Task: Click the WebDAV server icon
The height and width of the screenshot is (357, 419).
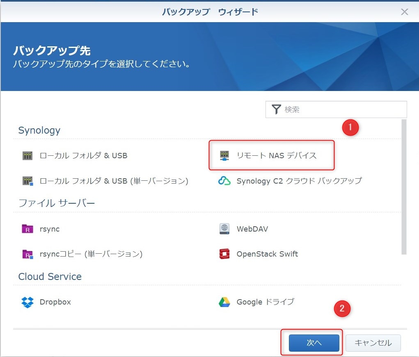Action: (224, 229)
